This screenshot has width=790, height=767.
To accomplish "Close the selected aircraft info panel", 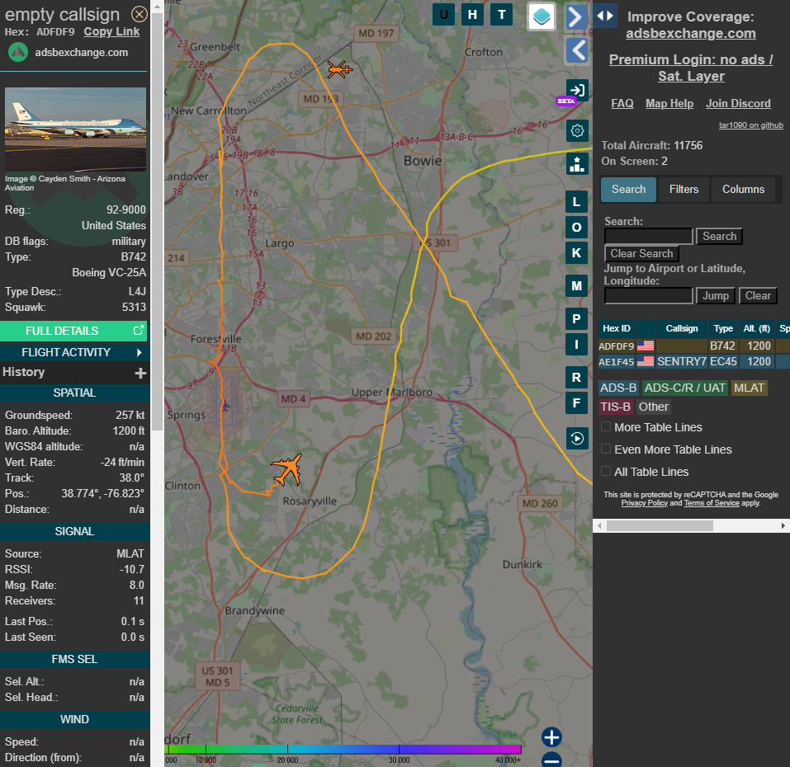I will (139, 14).
